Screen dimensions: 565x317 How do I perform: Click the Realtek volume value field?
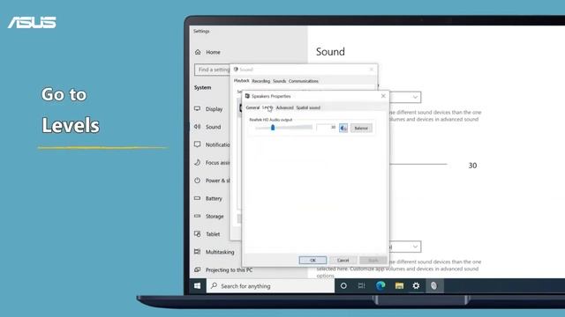coord(327,127)
